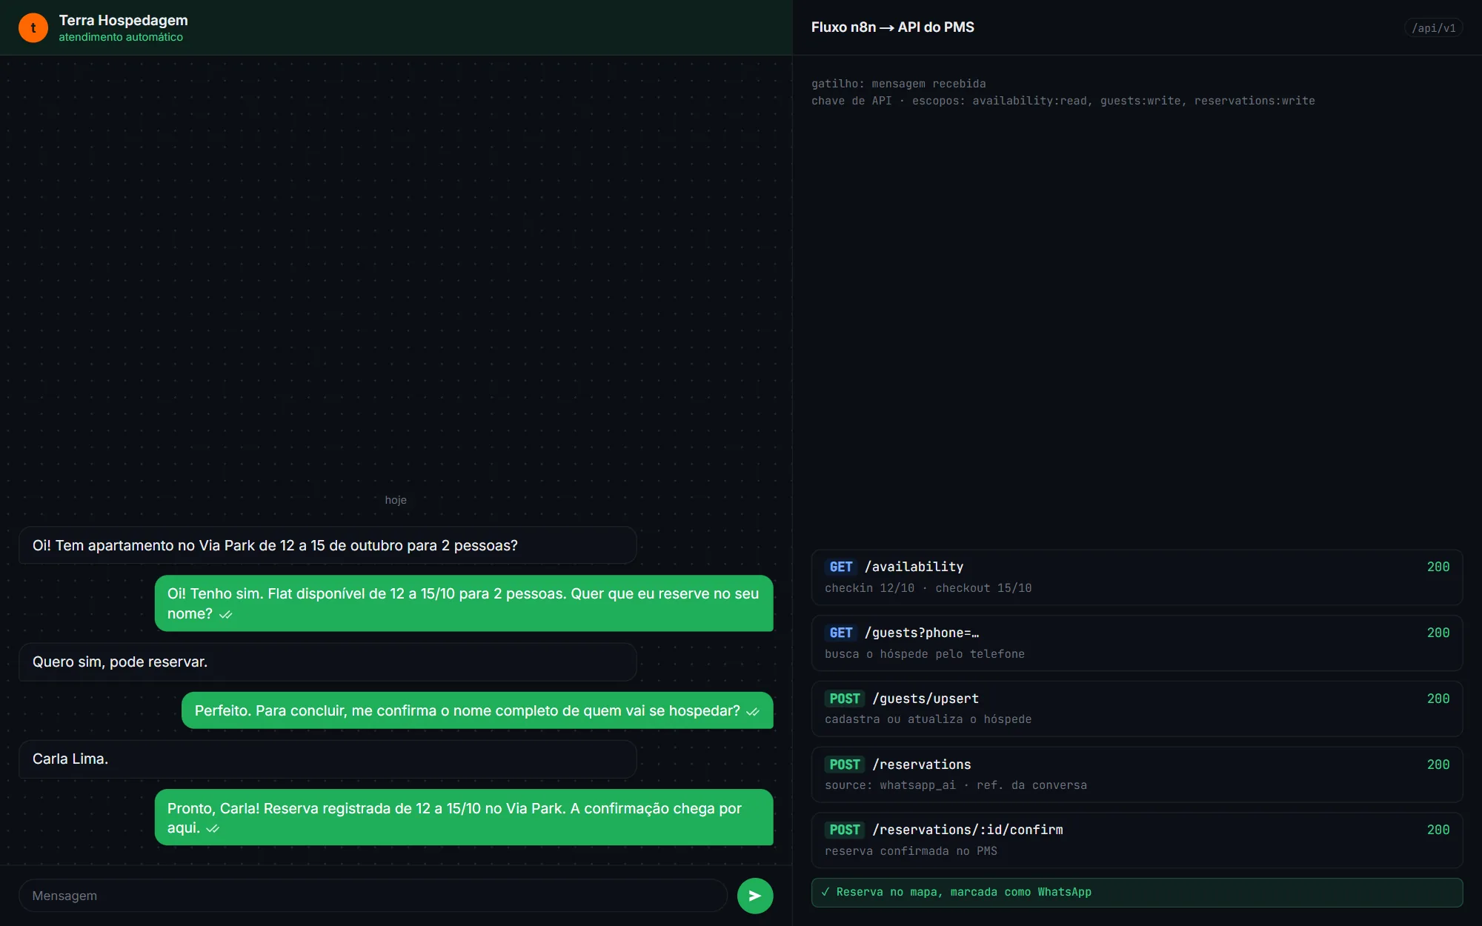This screenshot has height=926, width=1482.
Task: Click the 'Pronto, Carla! Reserva registrada' reply
Action: pyautogui.click(x=464, y=817)
